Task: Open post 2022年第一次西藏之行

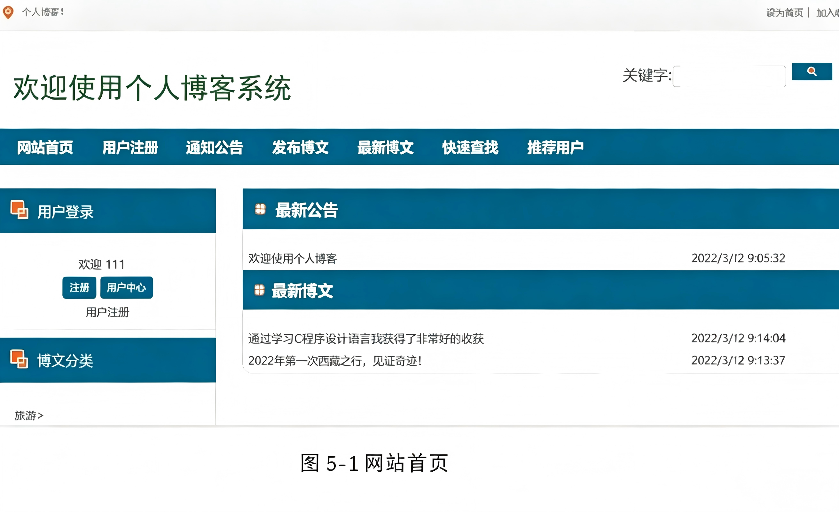Action: tap(335, 361)
